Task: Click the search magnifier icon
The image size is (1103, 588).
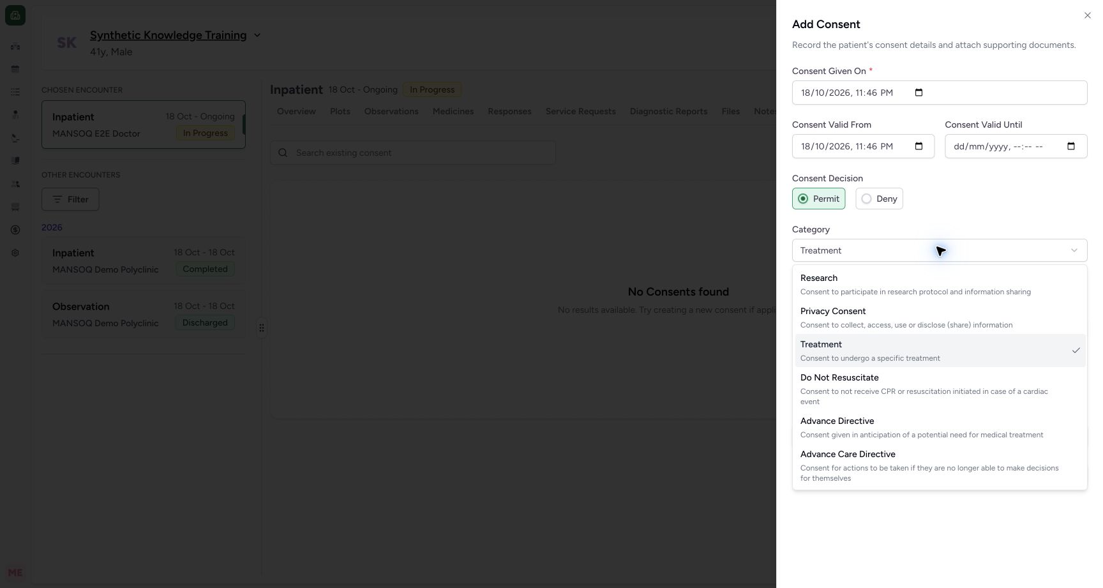Action: (x=283, y=153)
